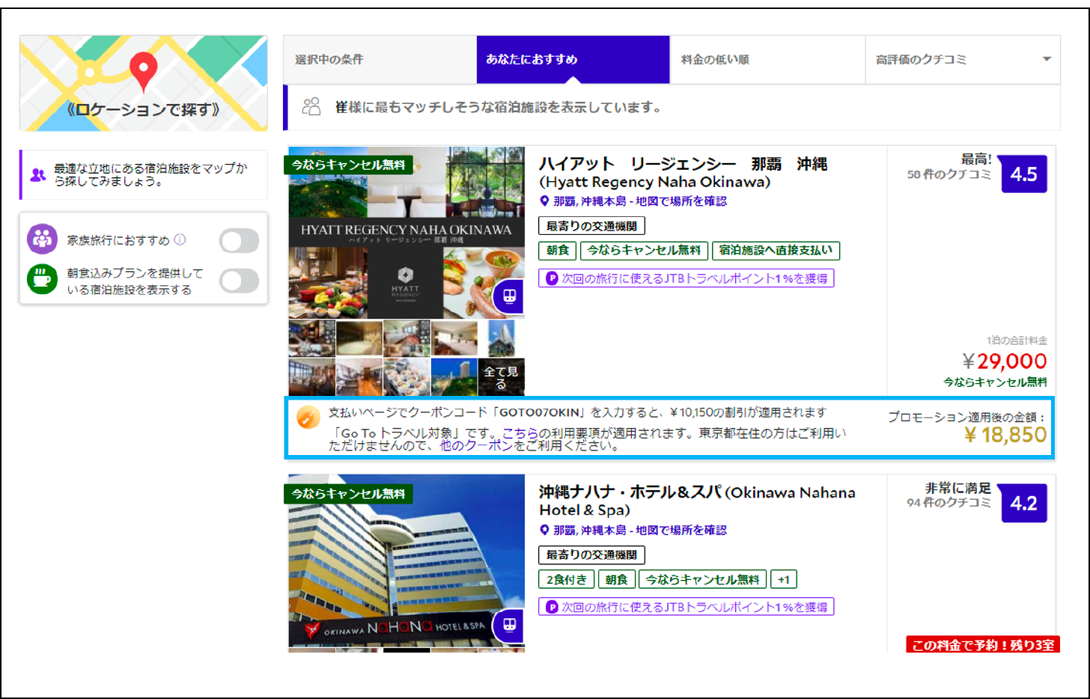
Task: Click Nahana JTB travel point badge
Action: pyautogui.click(x=686, y=607)
